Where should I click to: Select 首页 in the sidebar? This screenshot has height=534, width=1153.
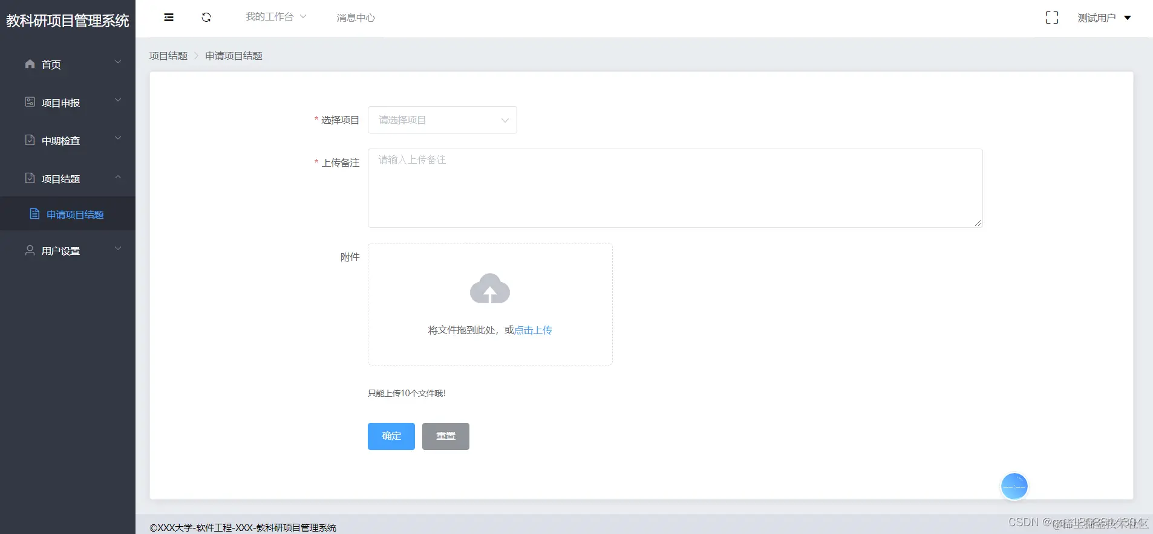click(x=68, y=64)
